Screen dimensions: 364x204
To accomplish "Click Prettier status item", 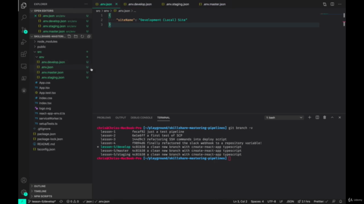I will click(321, 202).
